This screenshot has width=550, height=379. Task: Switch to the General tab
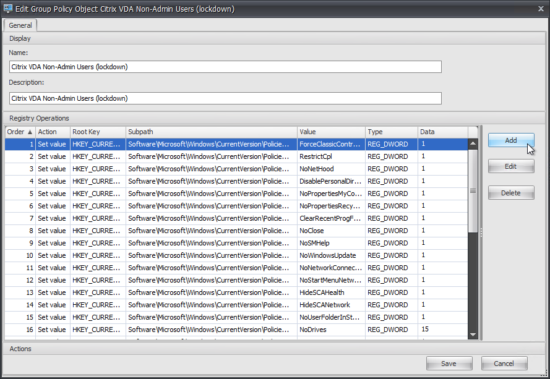pos(20,25)
